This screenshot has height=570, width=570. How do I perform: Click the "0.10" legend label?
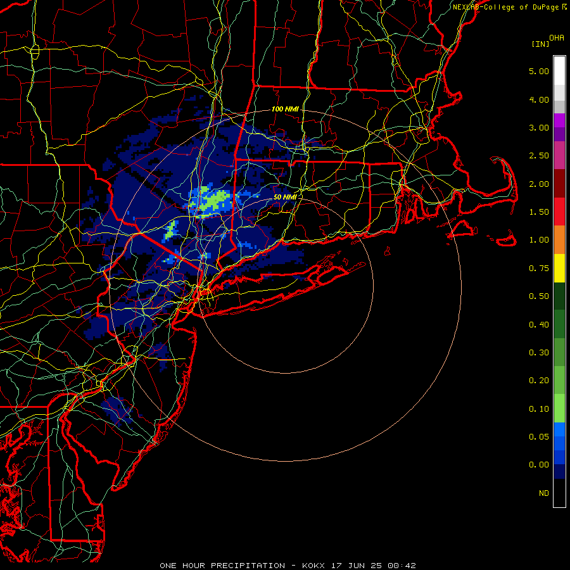[x=539, y=409]
